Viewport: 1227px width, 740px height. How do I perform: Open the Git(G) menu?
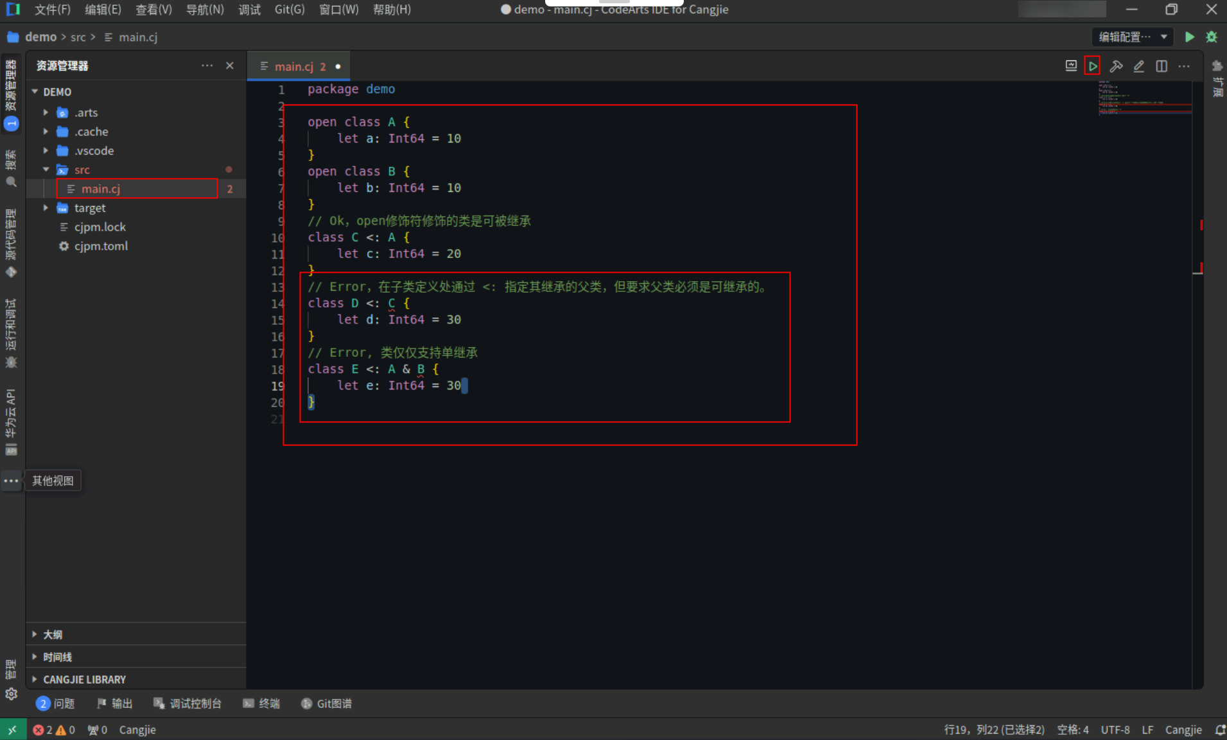290,9
